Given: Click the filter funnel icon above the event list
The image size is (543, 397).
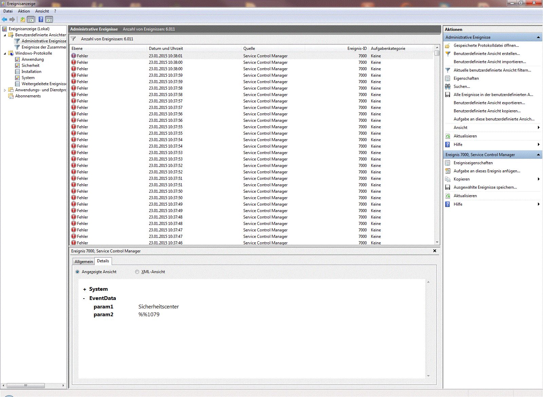Looking at the screenshot, I should 73,39.
